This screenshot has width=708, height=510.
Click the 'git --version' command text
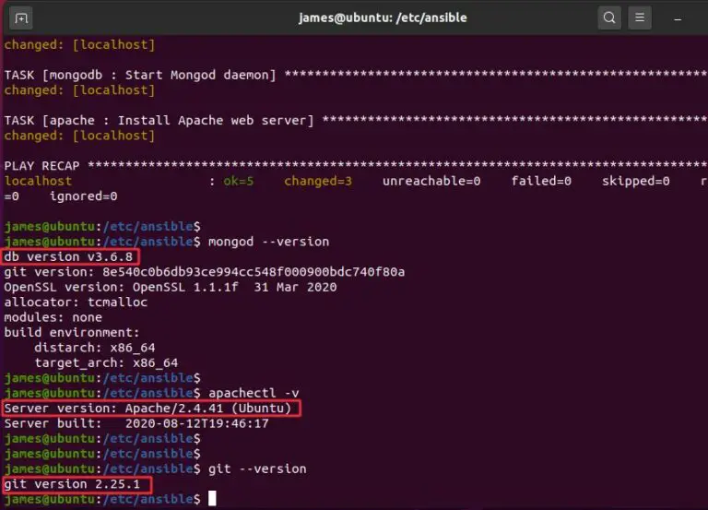coord(257,468)
